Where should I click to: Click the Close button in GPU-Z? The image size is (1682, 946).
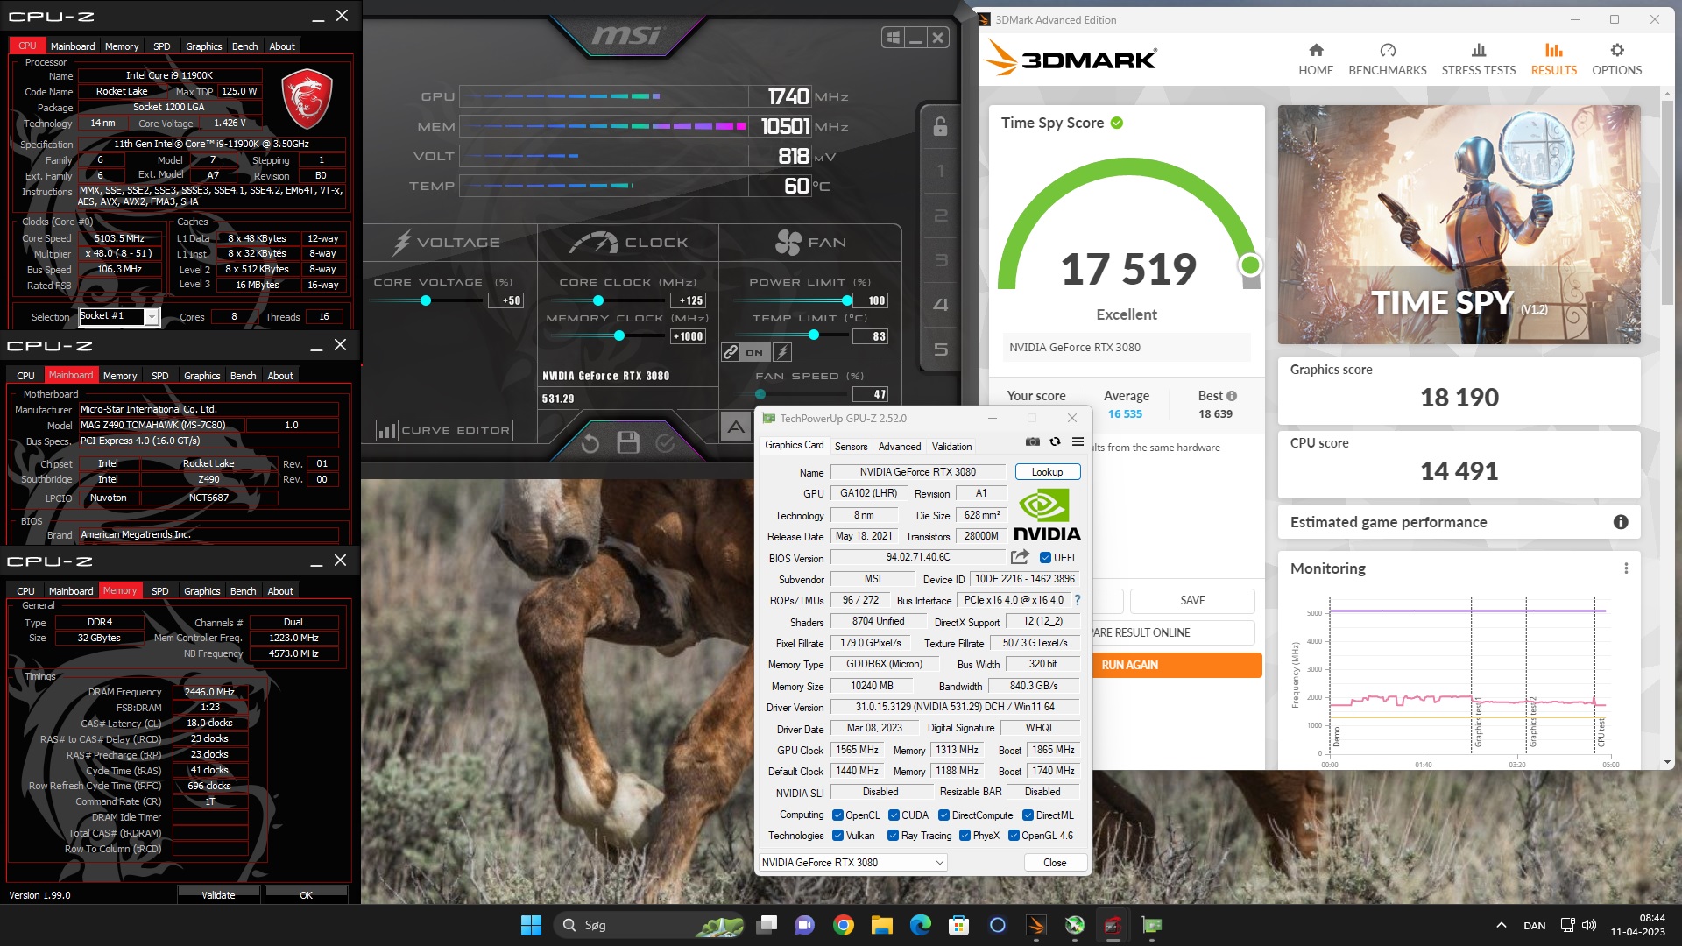point(1055,863)
